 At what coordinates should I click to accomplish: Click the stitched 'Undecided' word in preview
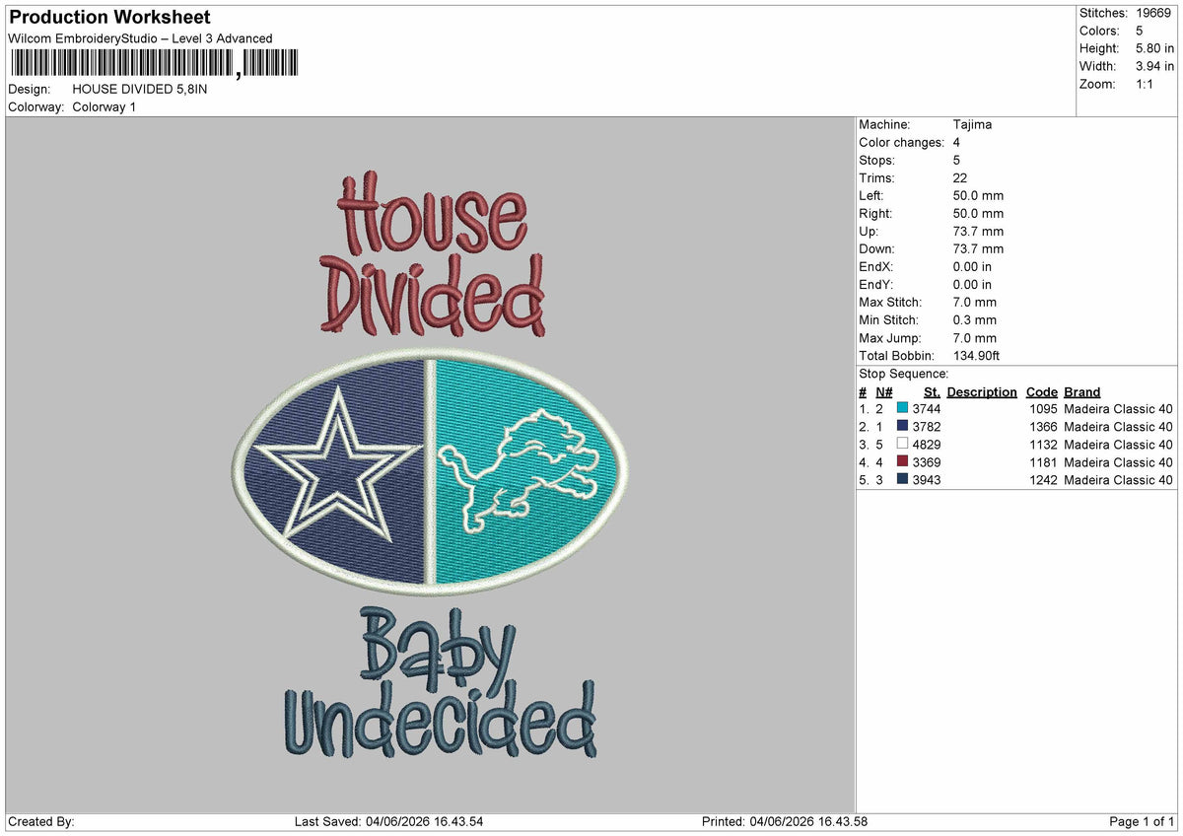[x=441, y=718]
